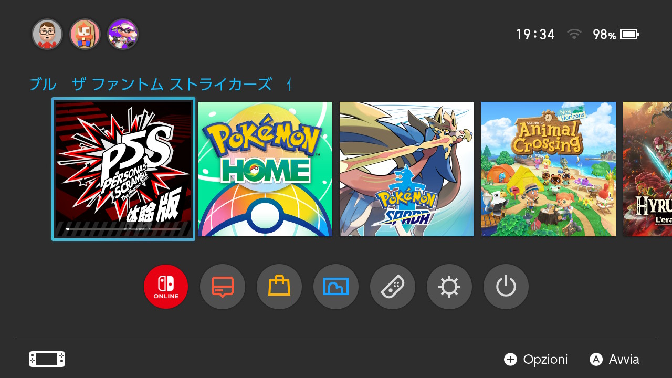
Task: Open the Album icon
Action: point(336,287)
